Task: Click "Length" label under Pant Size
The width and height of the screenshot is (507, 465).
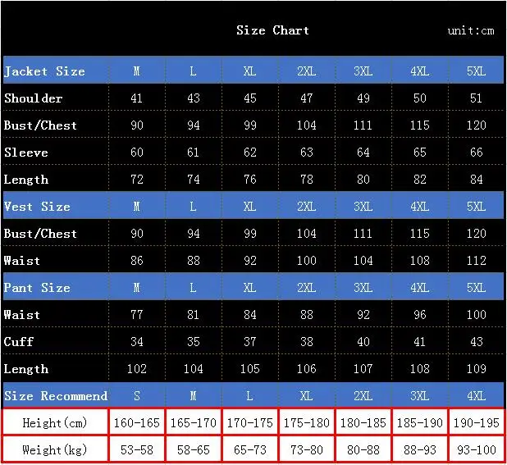Action: (x=26, y=369)
